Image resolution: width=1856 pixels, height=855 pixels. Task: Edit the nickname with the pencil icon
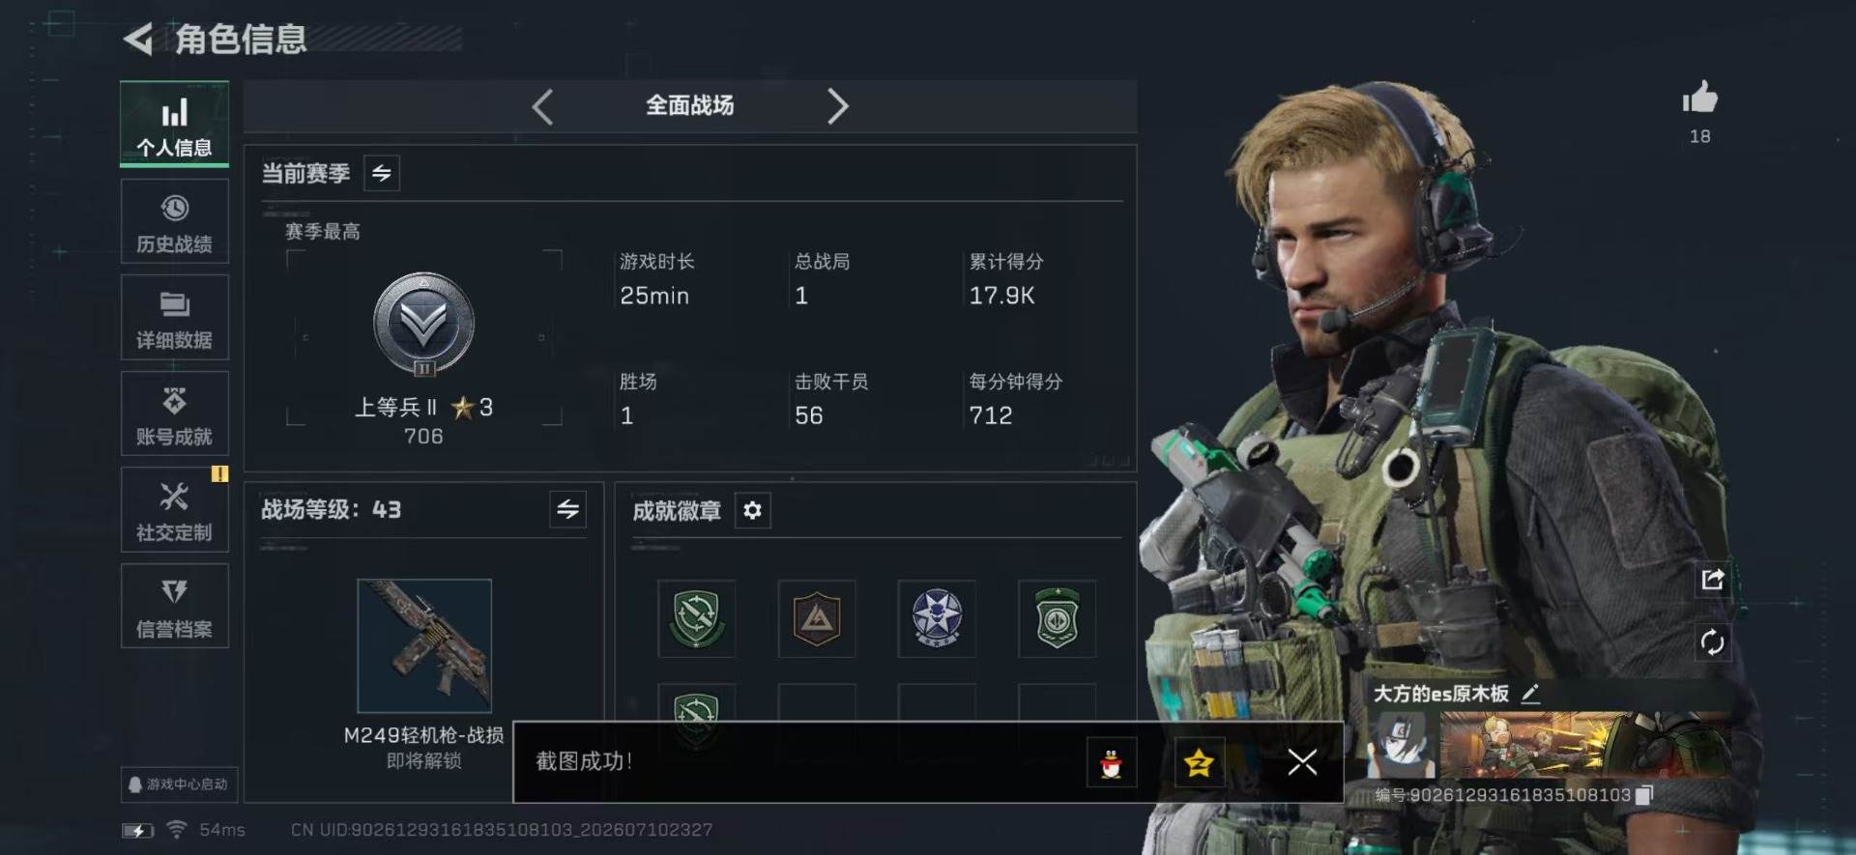1530,694
